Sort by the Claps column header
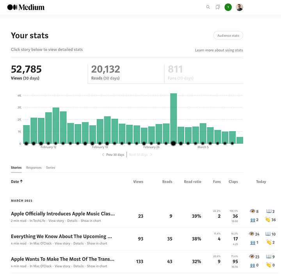 click(233, 181)
